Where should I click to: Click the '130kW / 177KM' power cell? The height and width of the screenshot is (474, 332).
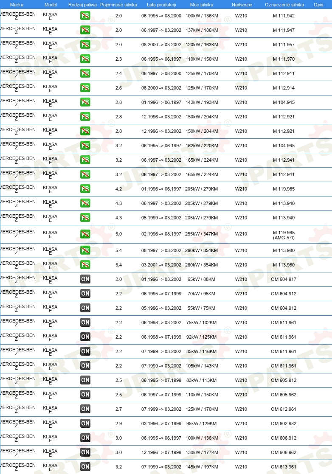coord(202,452)
